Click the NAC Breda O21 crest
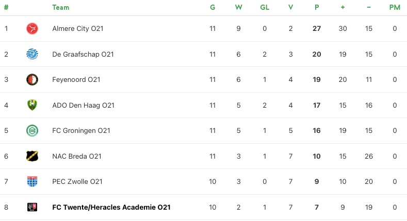 click(32, 156)
